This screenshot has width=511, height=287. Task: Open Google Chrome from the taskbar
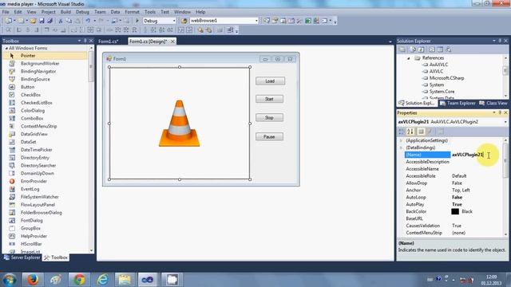coord(79,280)
